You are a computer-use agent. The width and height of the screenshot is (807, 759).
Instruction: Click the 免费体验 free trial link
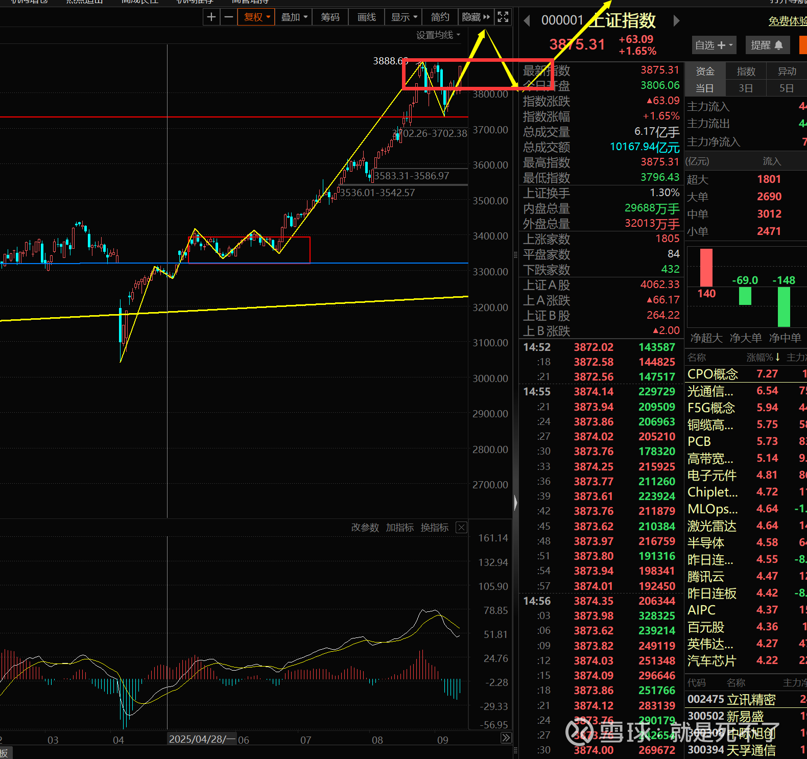[x=788, y=21]
